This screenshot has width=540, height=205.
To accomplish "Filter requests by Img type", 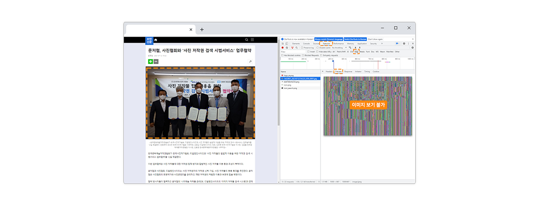I will (x=356, y=52).
